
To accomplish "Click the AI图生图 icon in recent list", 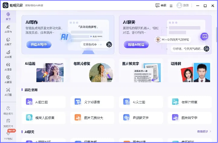I will (x=29, y=102).
